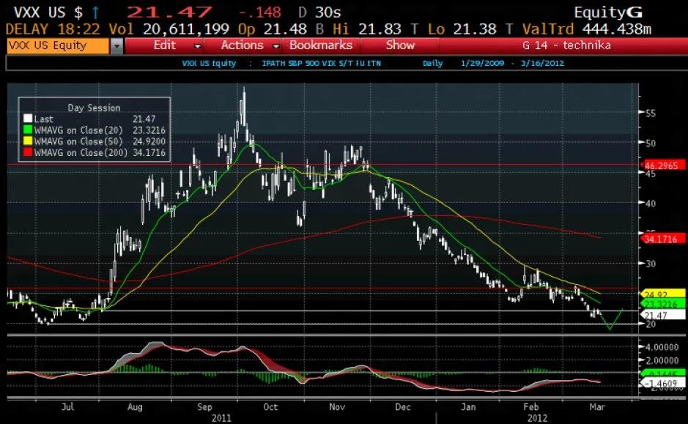Click the 55 price level on the y-axis
Screen dimensions: 688x424
click(x=650, y=113)
